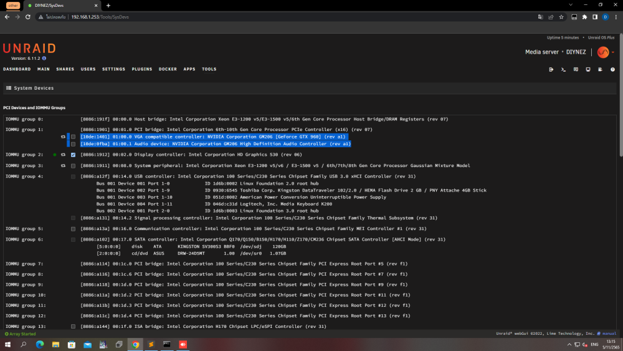Image resolution: width=623 pixels, height=351 pixels.
Task: Check the SATA controller AHCI checkbox
Action: [73, 239]
